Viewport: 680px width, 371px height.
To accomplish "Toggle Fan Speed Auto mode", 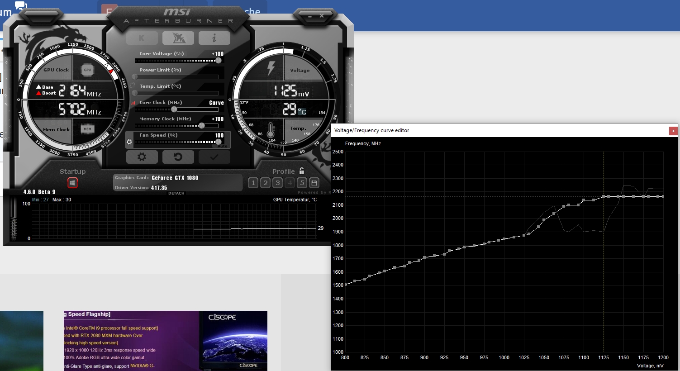I will coord(222,147).
